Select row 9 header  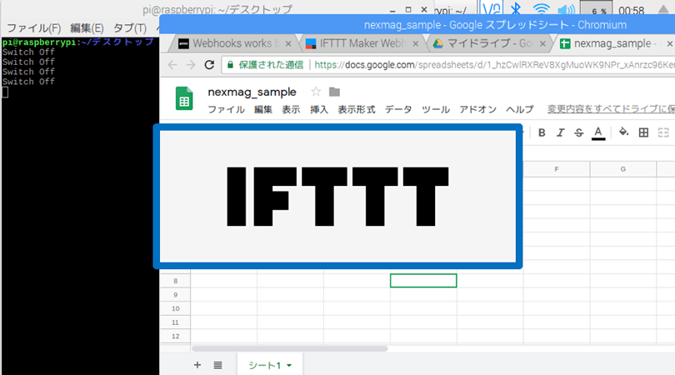[x=175, y=294]
